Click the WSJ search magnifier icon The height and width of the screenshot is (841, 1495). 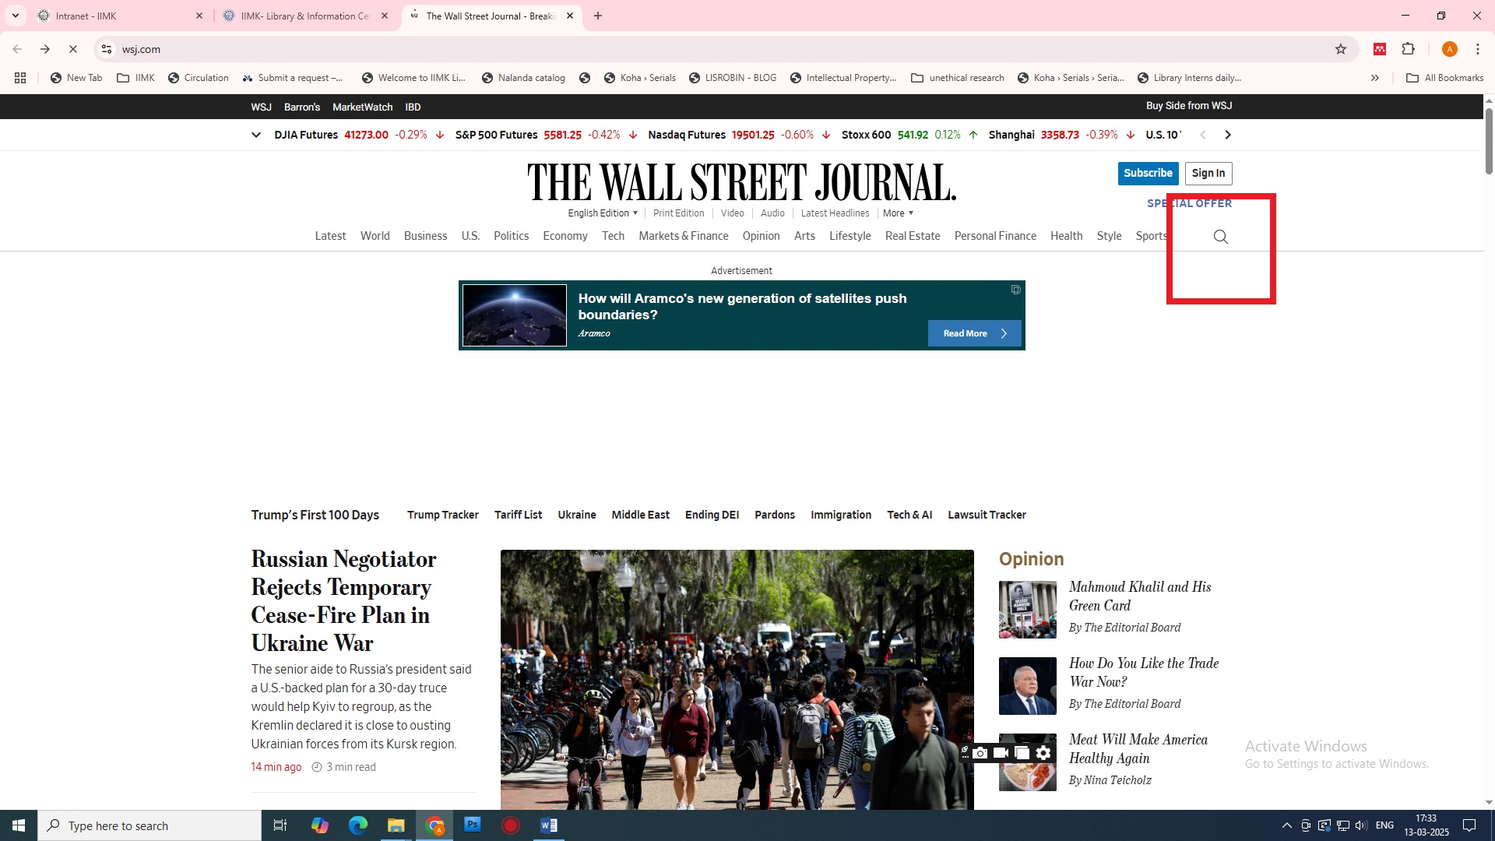point(1220,237)
